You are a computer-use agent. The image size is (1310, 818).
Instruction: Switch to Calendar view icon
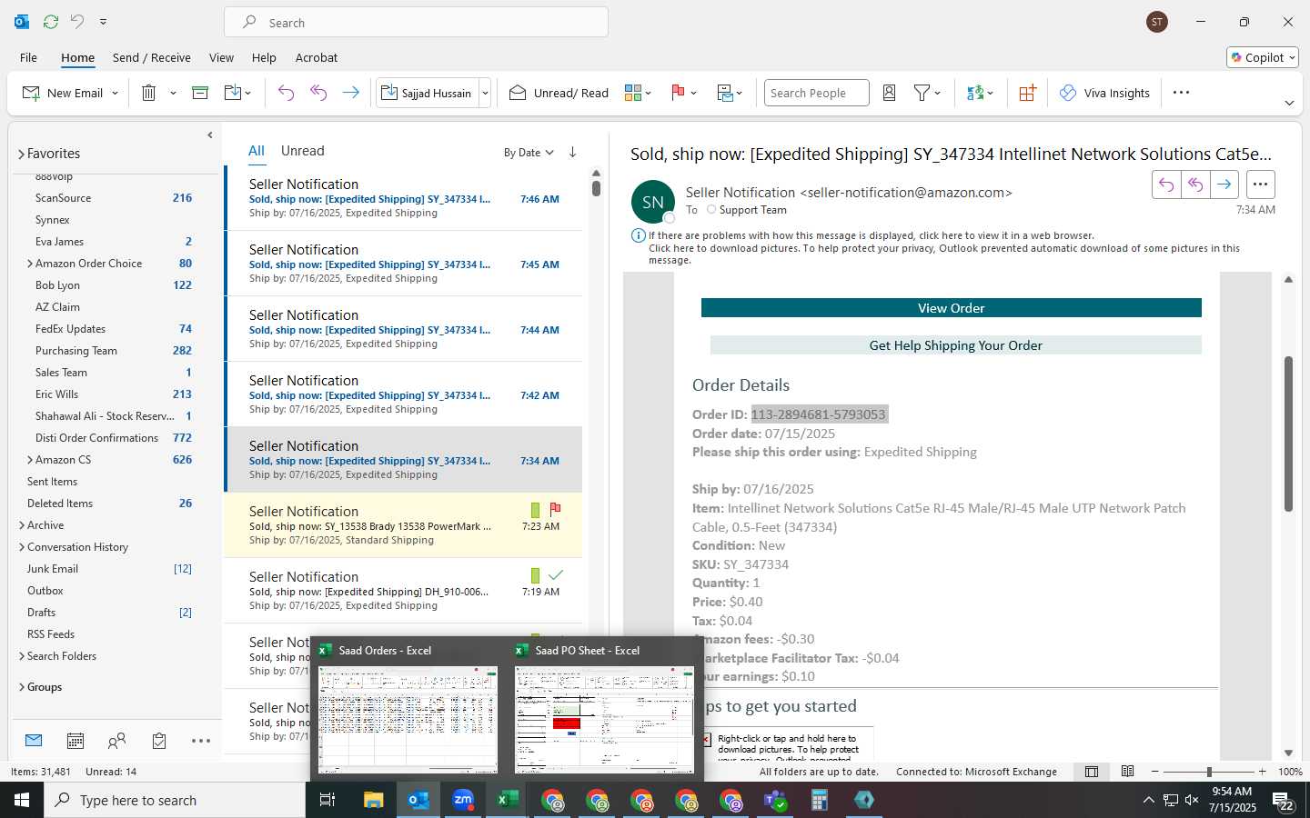tap(76, 741)
